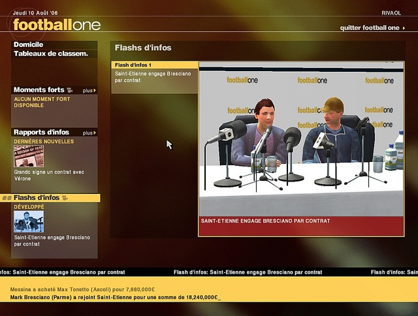This screenshot has width=418, height=316.
Task: Click the DERNIÈRES NOUVELLES label
Action: click(x=44, y=142)
